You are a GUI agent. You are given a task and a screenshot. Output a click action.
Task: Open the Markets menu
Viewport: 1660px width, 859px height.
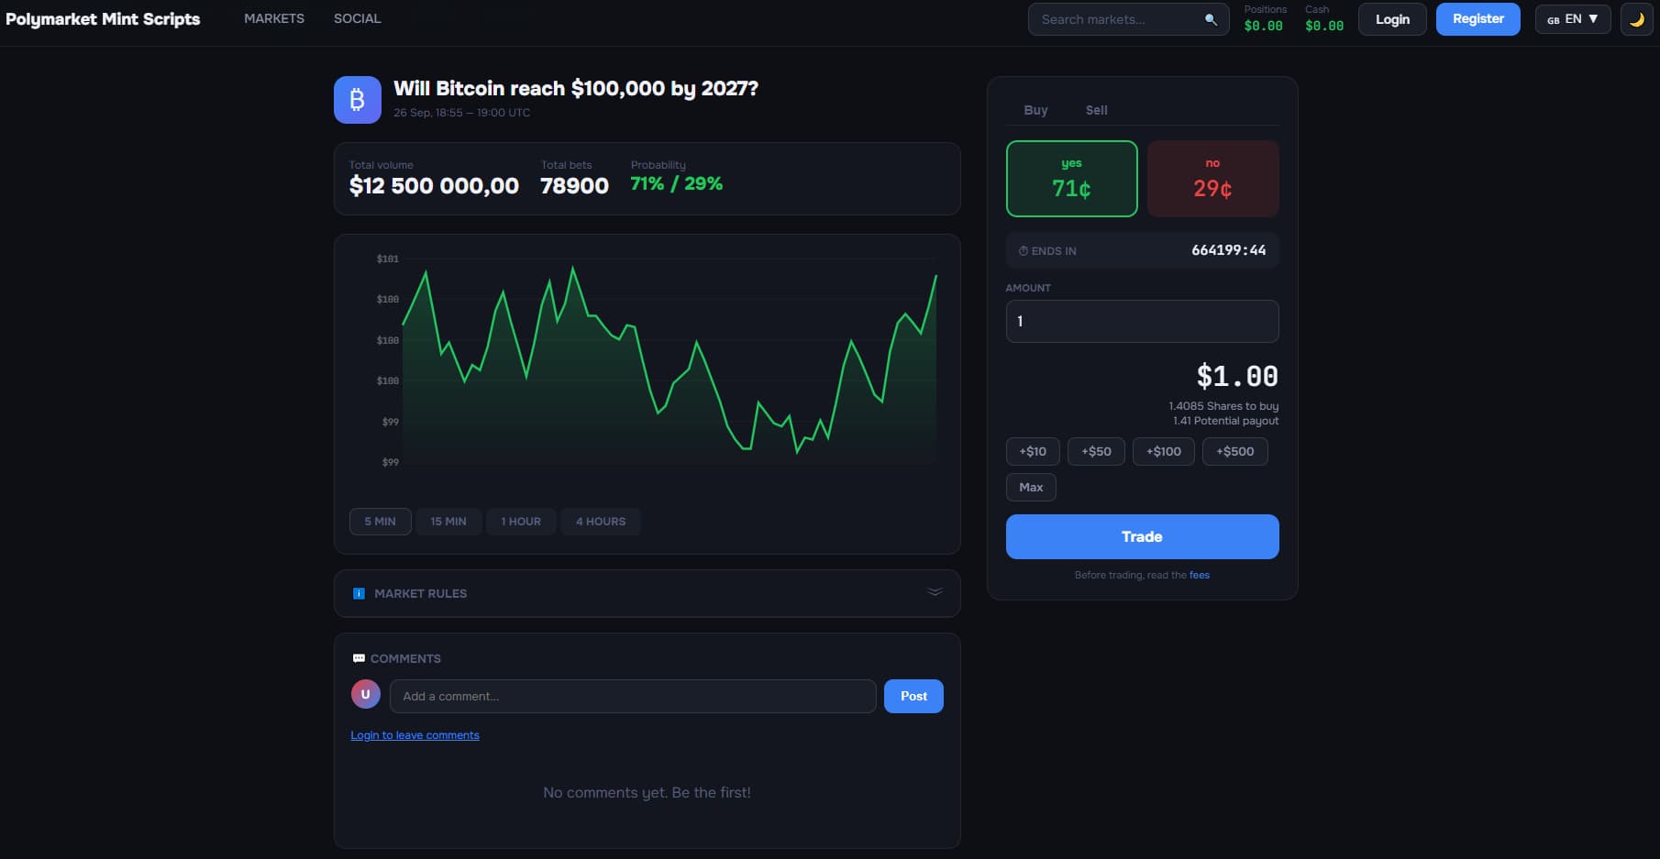coord(274,18)
